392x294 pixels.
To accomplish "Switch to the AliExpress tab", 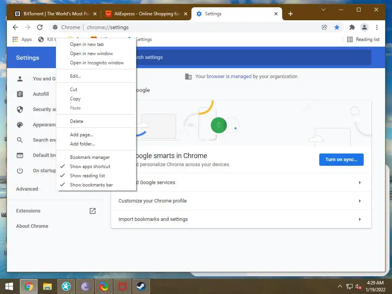I will pyautogui.click(x=146, y=14).
